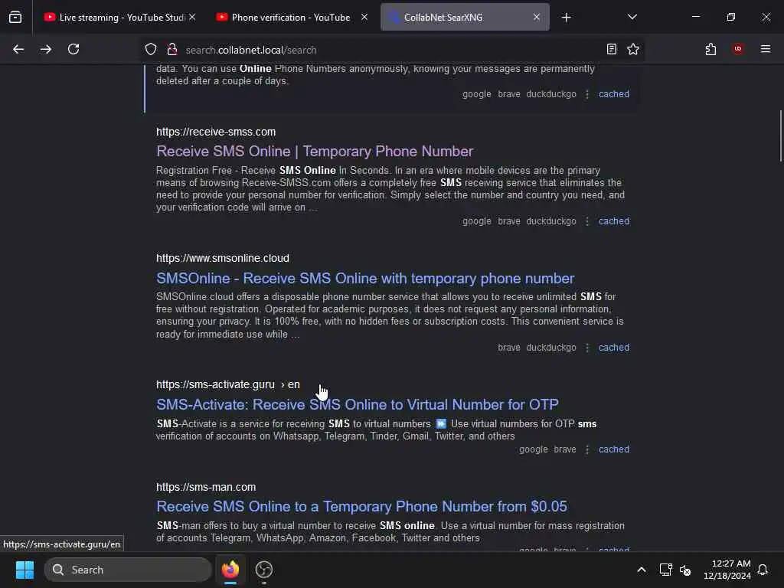Open the https://www.smsonline.cloud URL link

[x=223, y=258]
